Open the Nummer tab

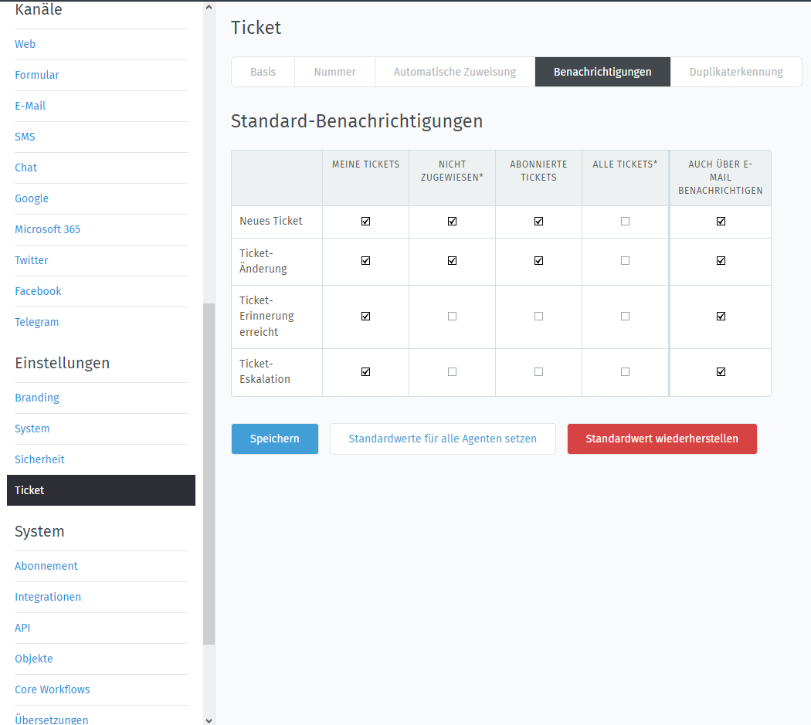(334, 72)
